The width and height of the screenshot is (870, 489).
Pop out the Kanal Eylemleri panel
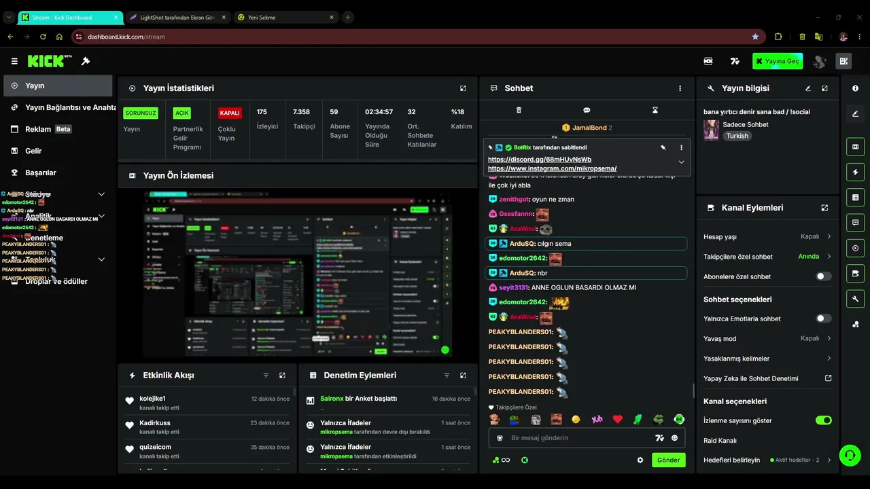[x=824, y=208]
